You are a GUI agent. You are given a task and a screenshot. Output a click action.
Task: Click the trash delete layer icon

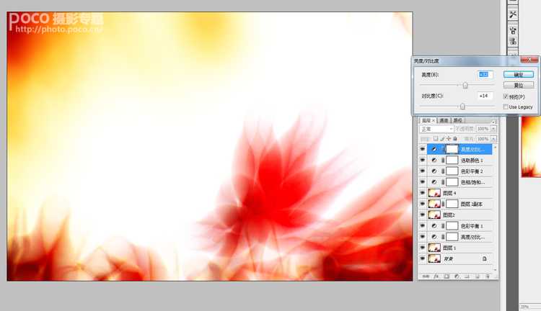[x=488, y=276]
